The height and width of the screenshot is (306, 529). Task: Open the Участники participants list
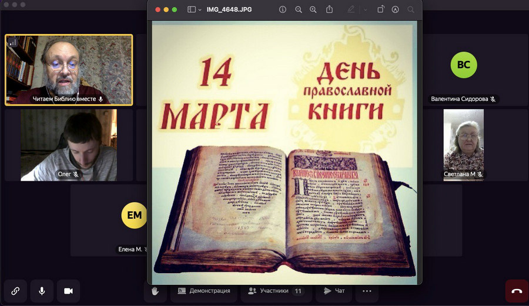[x=276, y=291]
